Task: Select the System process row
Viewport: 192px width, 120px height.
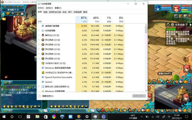Action: click(81, 82)
